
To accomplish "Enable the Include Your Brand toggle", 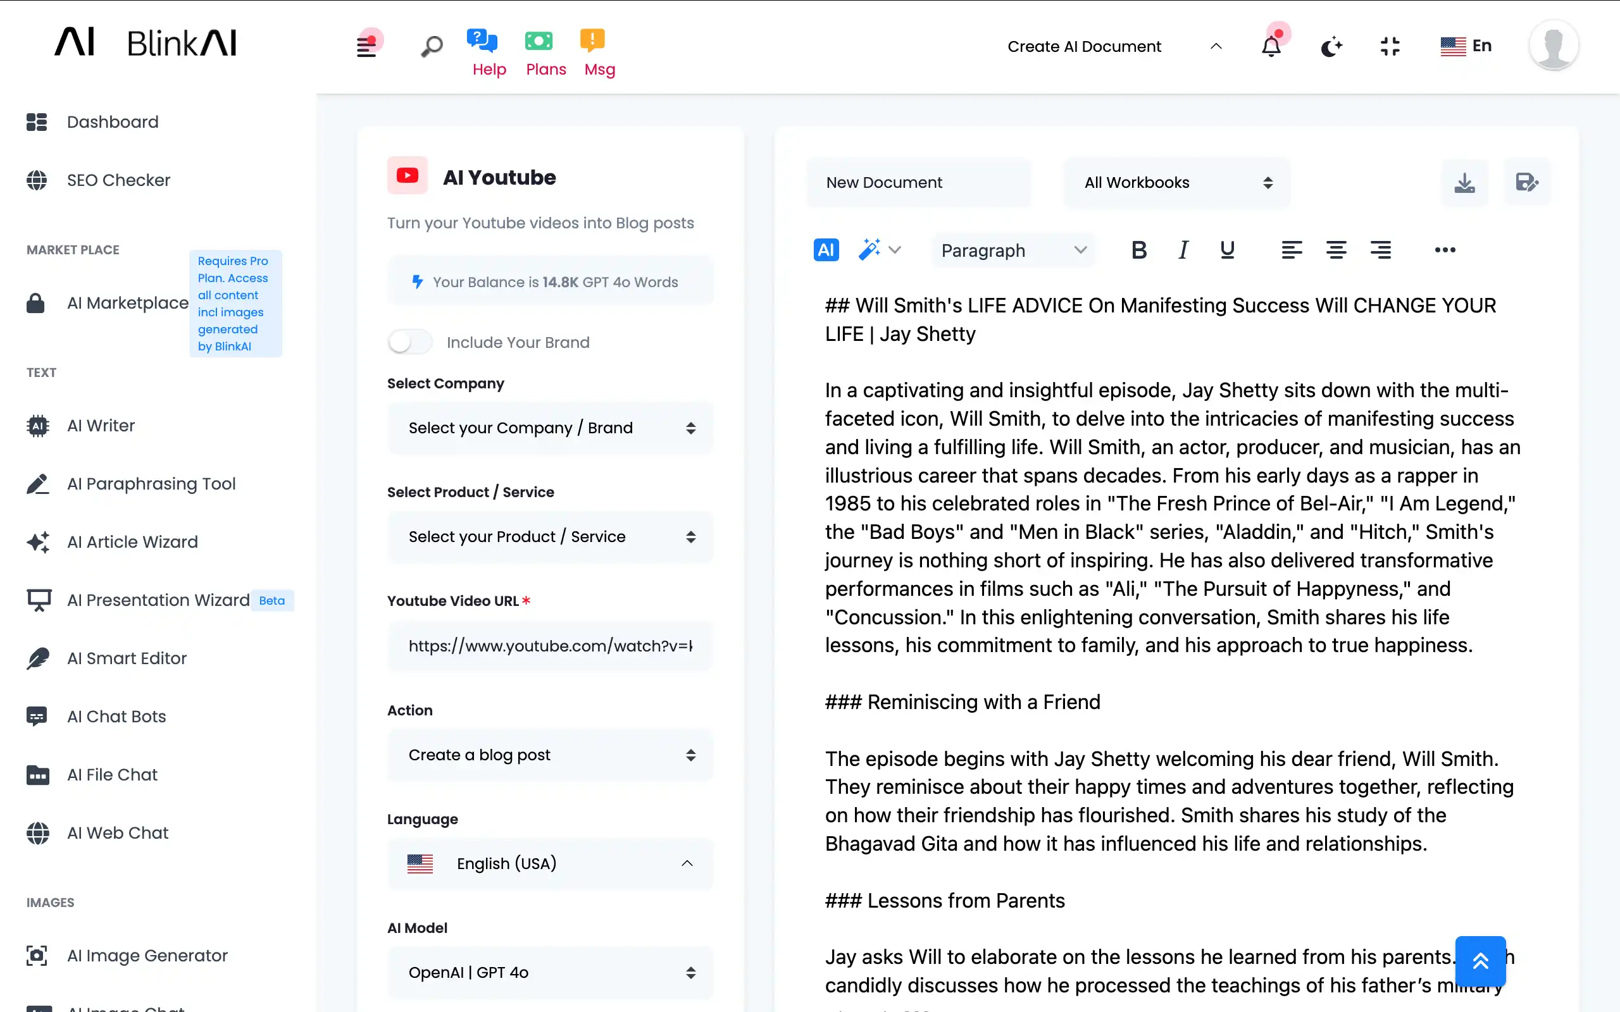I will click(409, 342).
